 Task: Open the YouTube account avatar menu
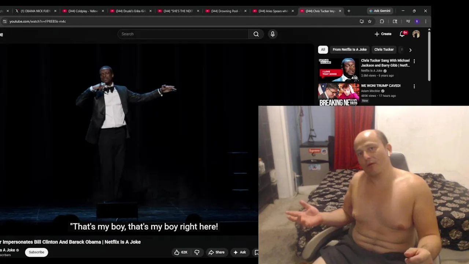[416, 34]
